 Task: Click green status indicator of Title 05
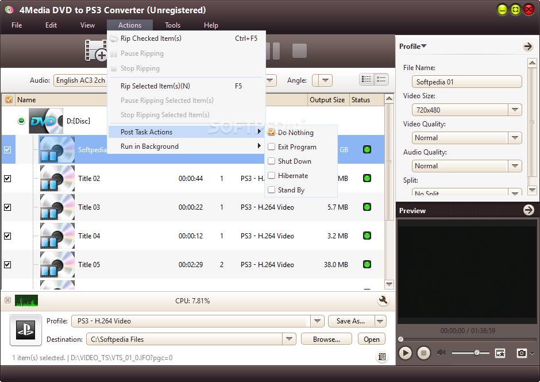(367, 264)
